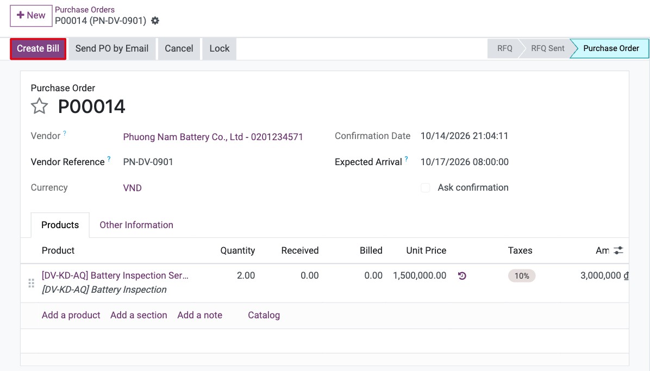650x371 pixels.
Task: Click the Confirmation Date value 10/14/2026 21:04:11
Action: (464, 136)
